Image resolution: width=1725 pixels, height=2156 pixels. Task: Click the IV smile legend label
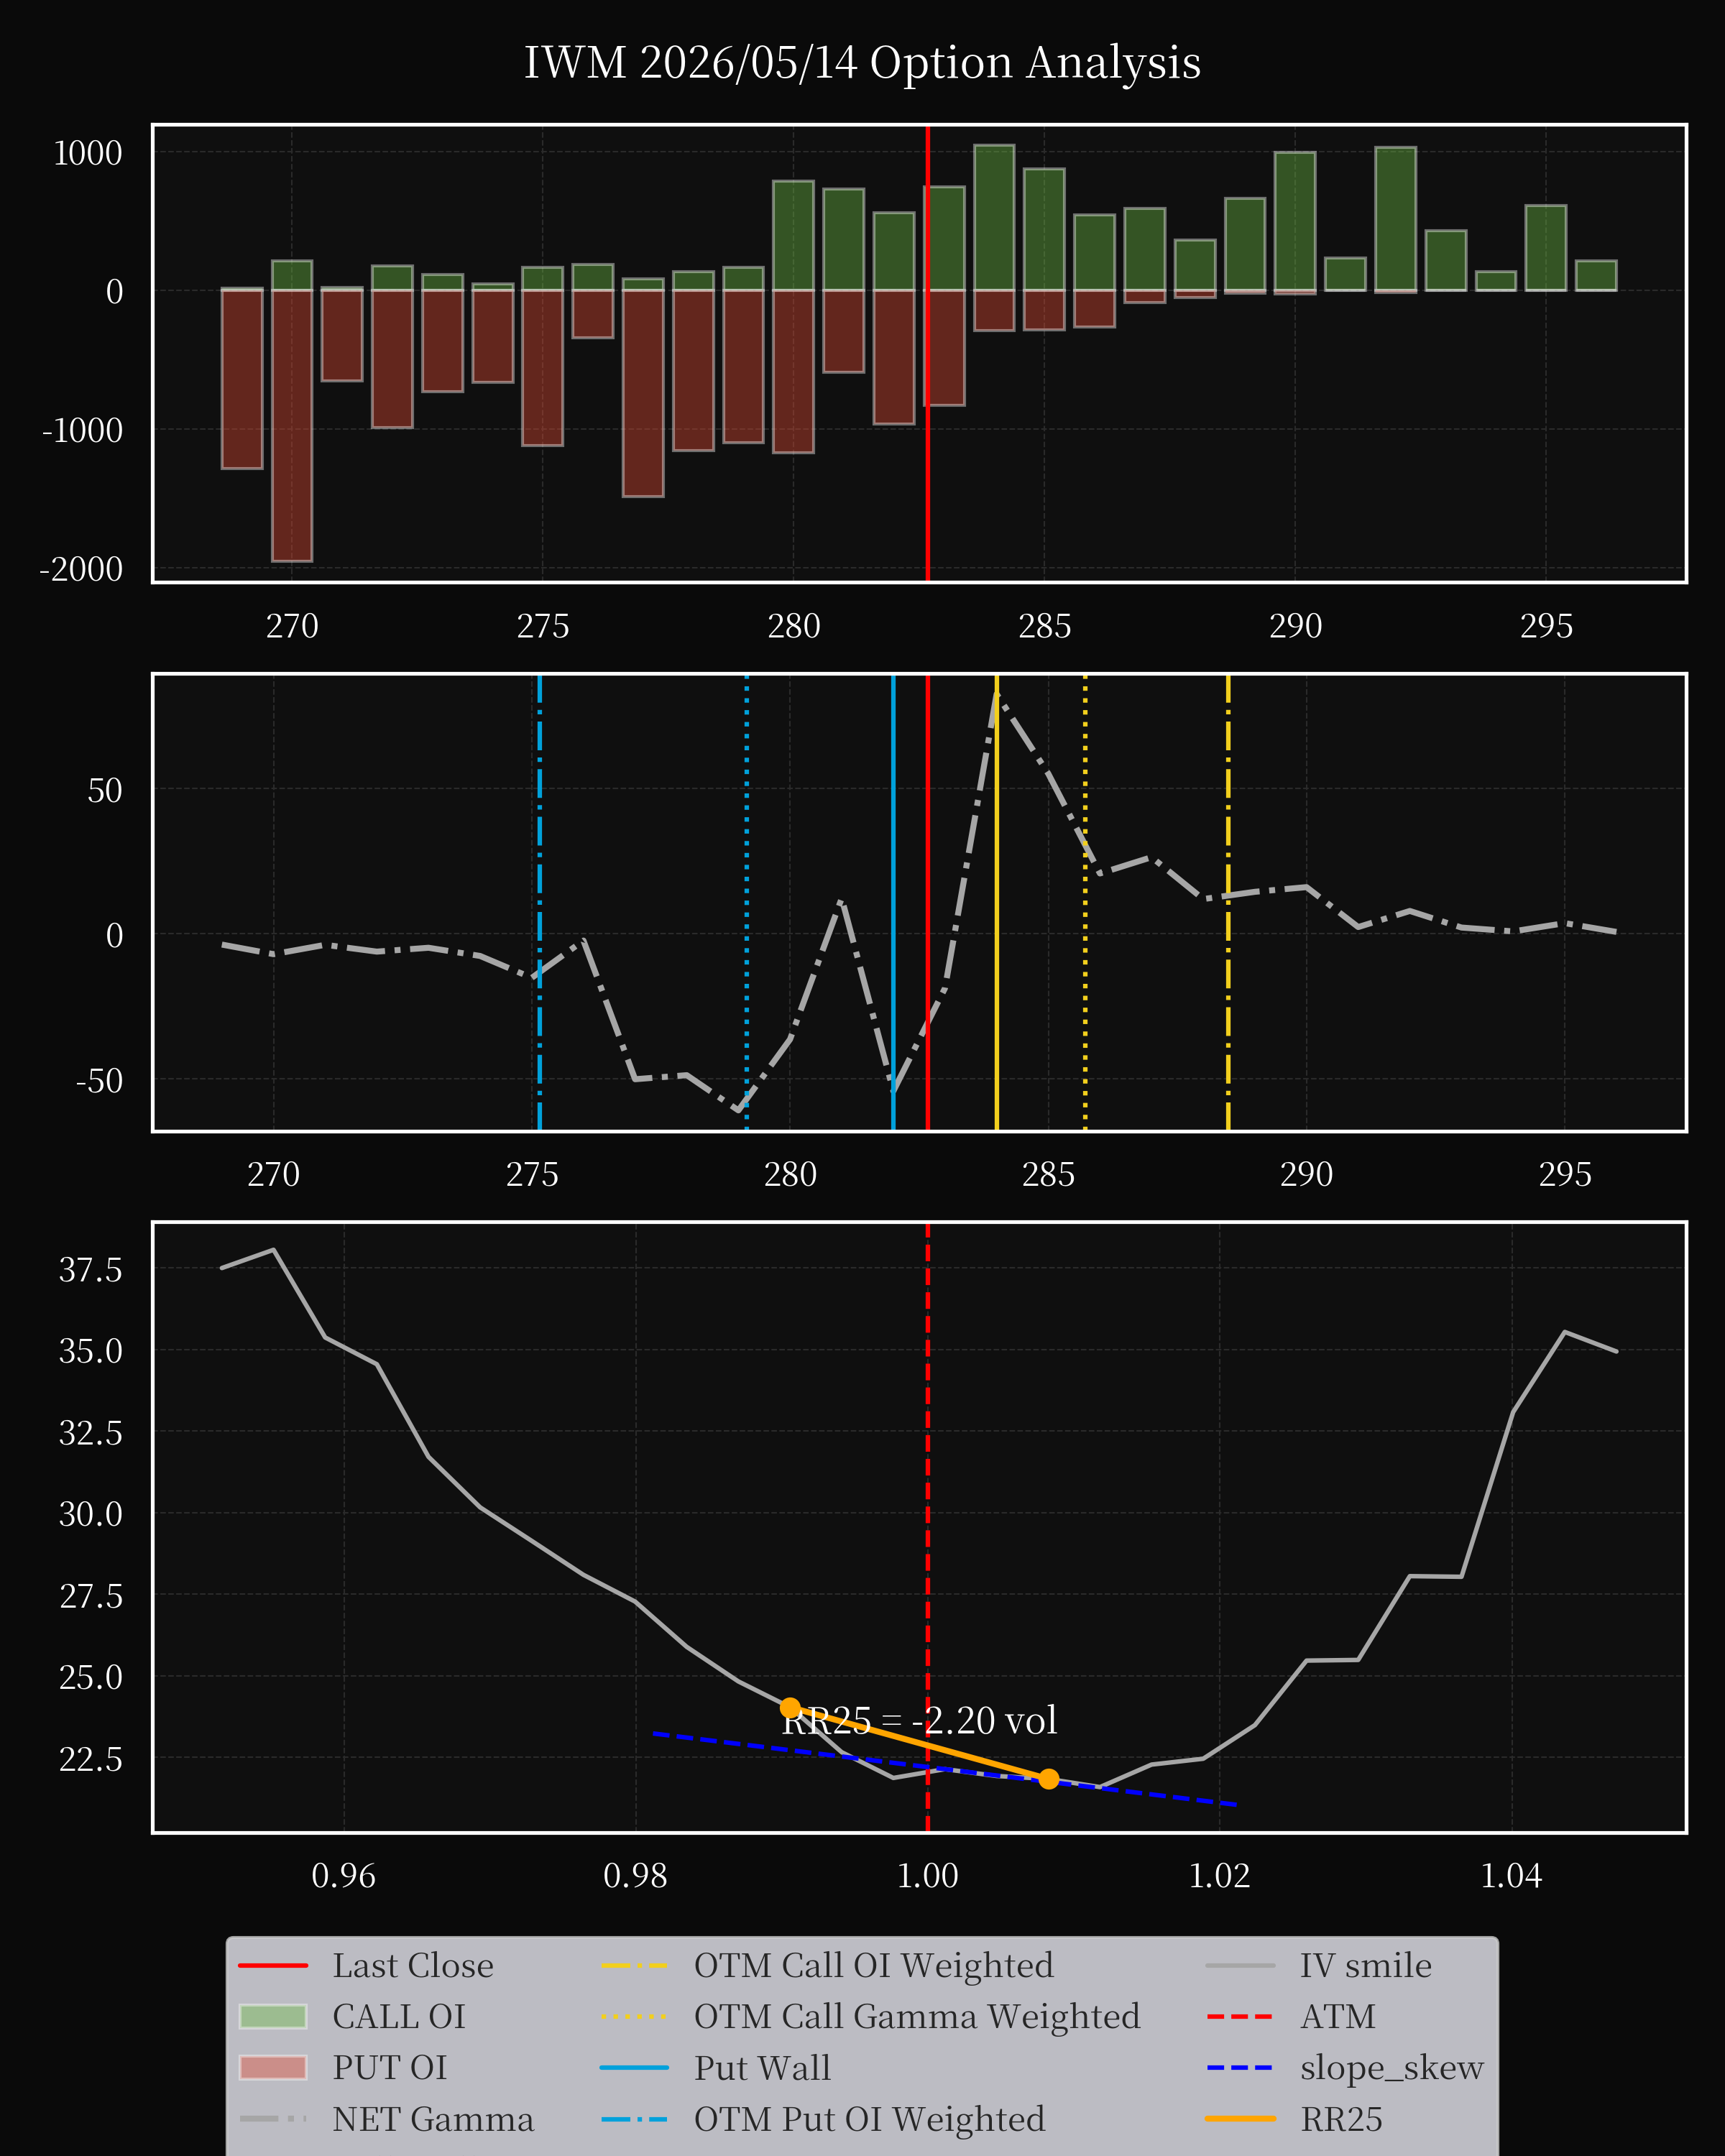pos(1366,1966)
